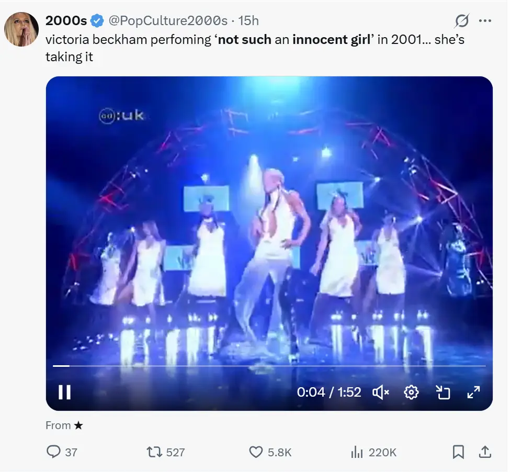Click the blue verified badge
This screenshot has width=522, height=472.
(97, 21)
